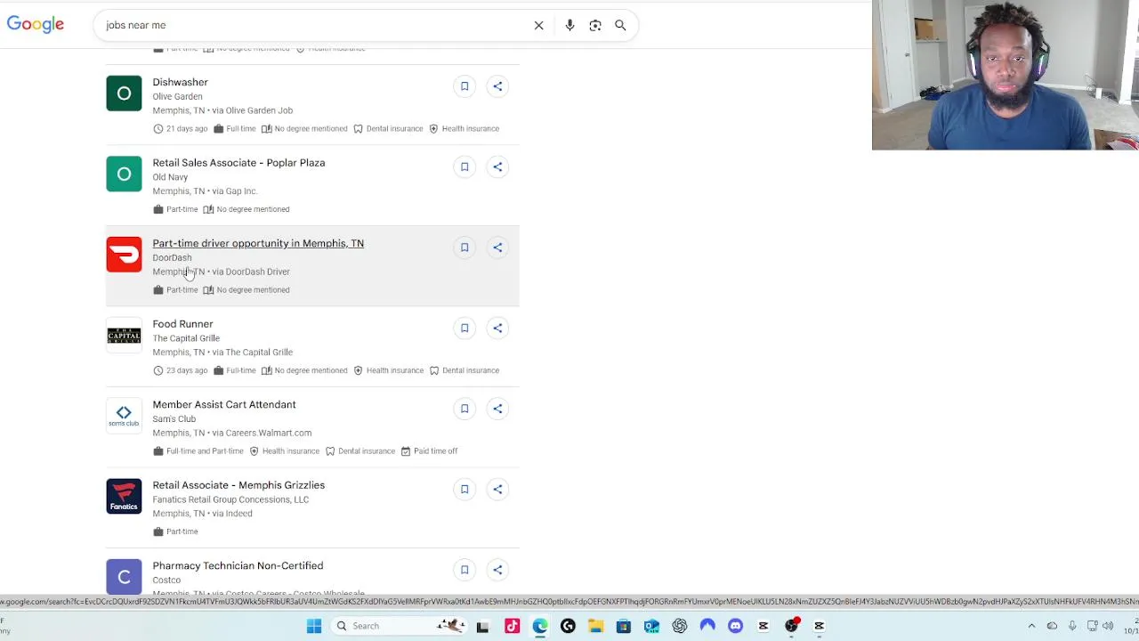Viewport: 1139px width, 641px height.
Task: Open Microsoft Edge from the taskbar
Action: [x=540, y=626]
